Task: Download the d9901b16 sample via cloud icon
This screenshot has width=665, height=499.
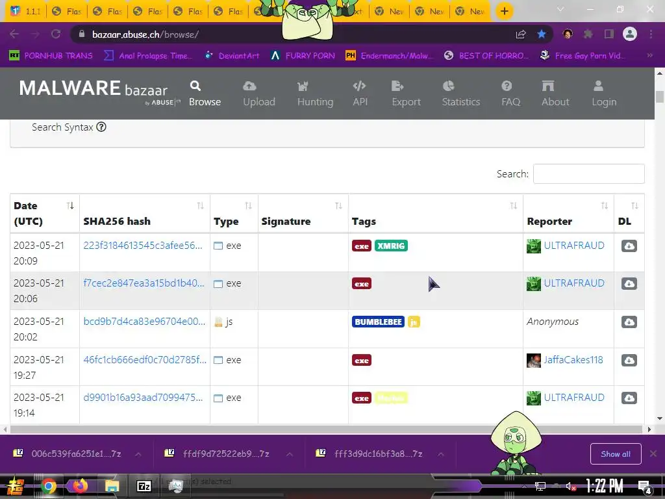Action: (629, 398)
